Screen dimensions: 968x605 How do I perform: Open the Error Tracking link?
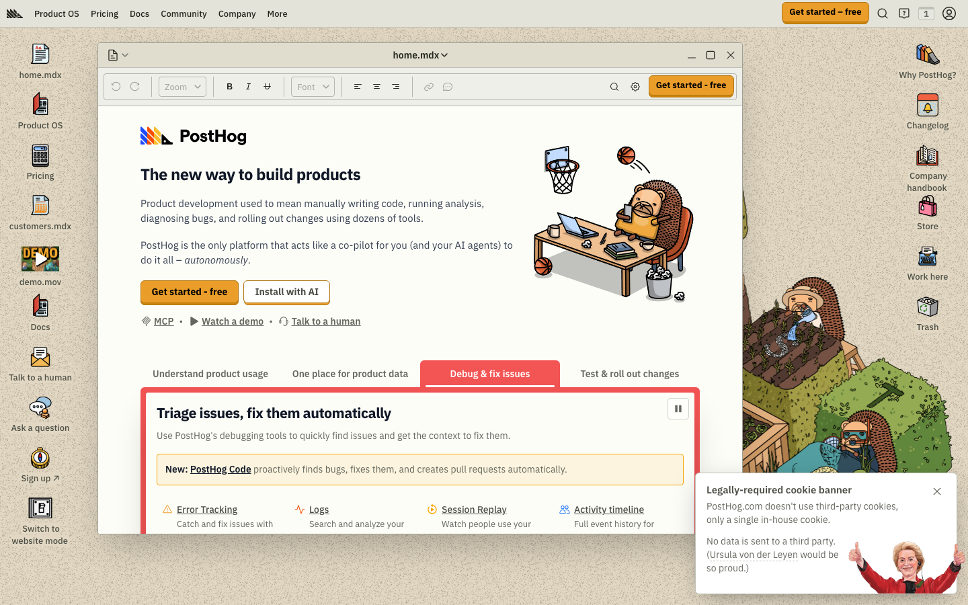pos(207,510)
